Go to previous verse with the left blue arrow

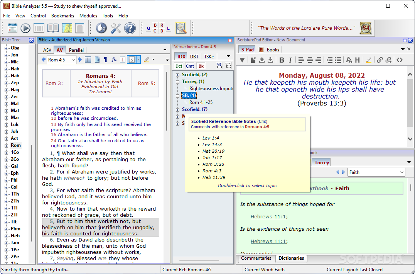coord(44,60)
